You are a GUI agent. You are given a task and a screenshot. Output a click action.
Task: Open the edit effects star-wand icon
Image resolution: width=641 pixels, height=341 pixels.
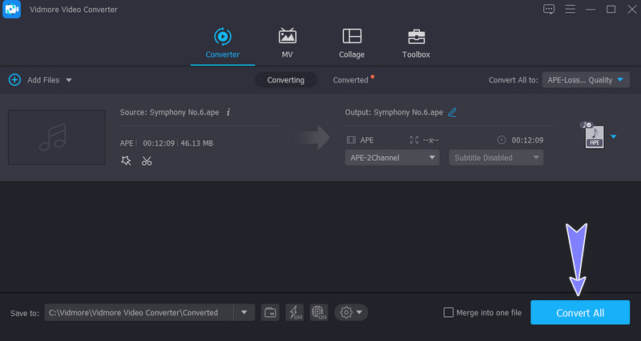click(x=126, y=161)
